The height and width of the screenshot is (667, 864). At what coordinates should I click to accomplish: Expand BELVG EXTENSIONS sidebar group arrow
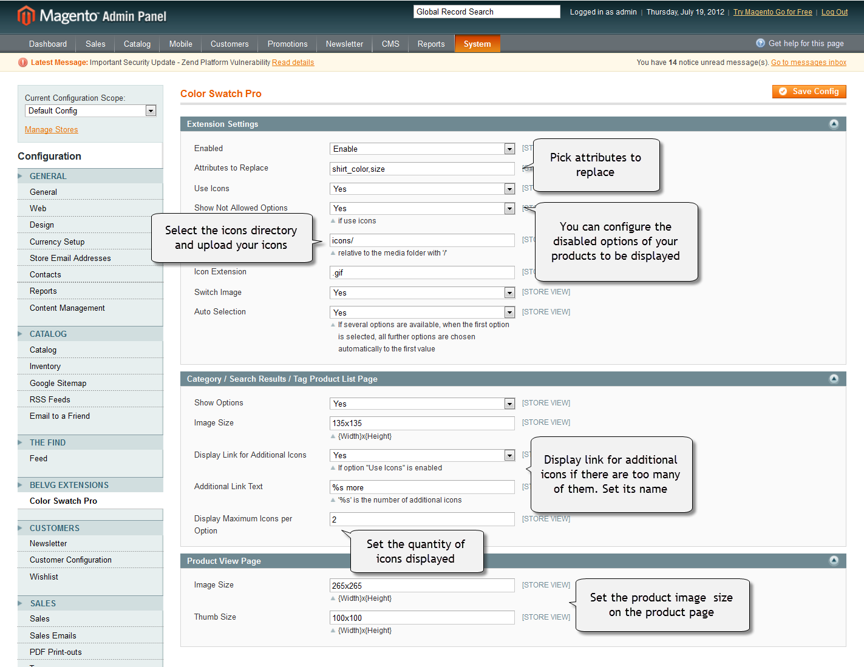pyautogui.click(x=20, y=485)
